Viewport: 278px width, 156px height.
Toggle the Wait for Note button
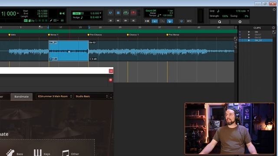pyautogui.click(x=147, y=21)
